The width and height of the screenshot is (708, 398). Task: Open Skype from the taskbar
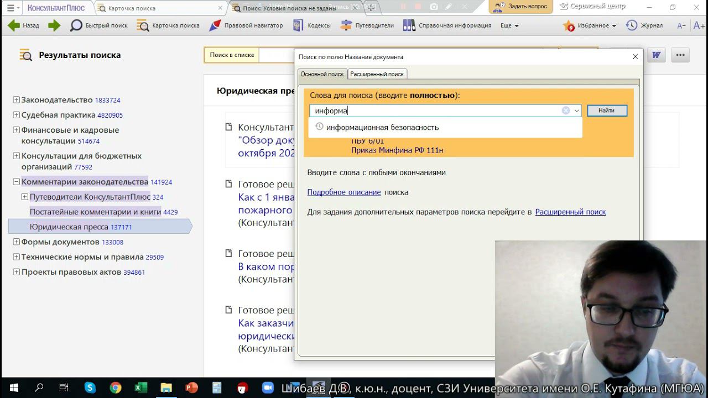coord(90,387)
